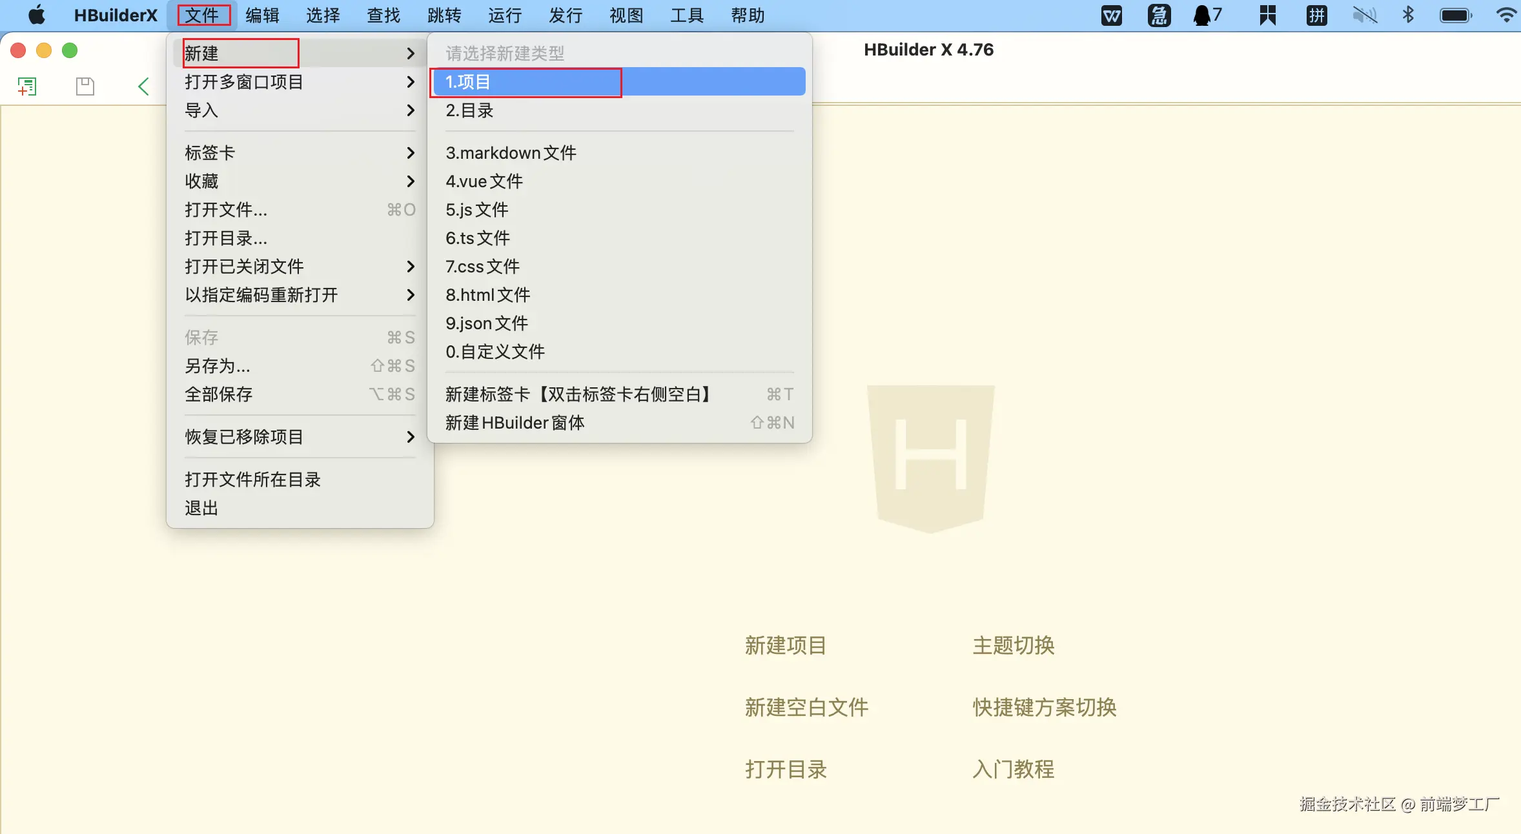
Task: Click the bookmark-shaped menu bar icon
Action: tap(1267, 15)
